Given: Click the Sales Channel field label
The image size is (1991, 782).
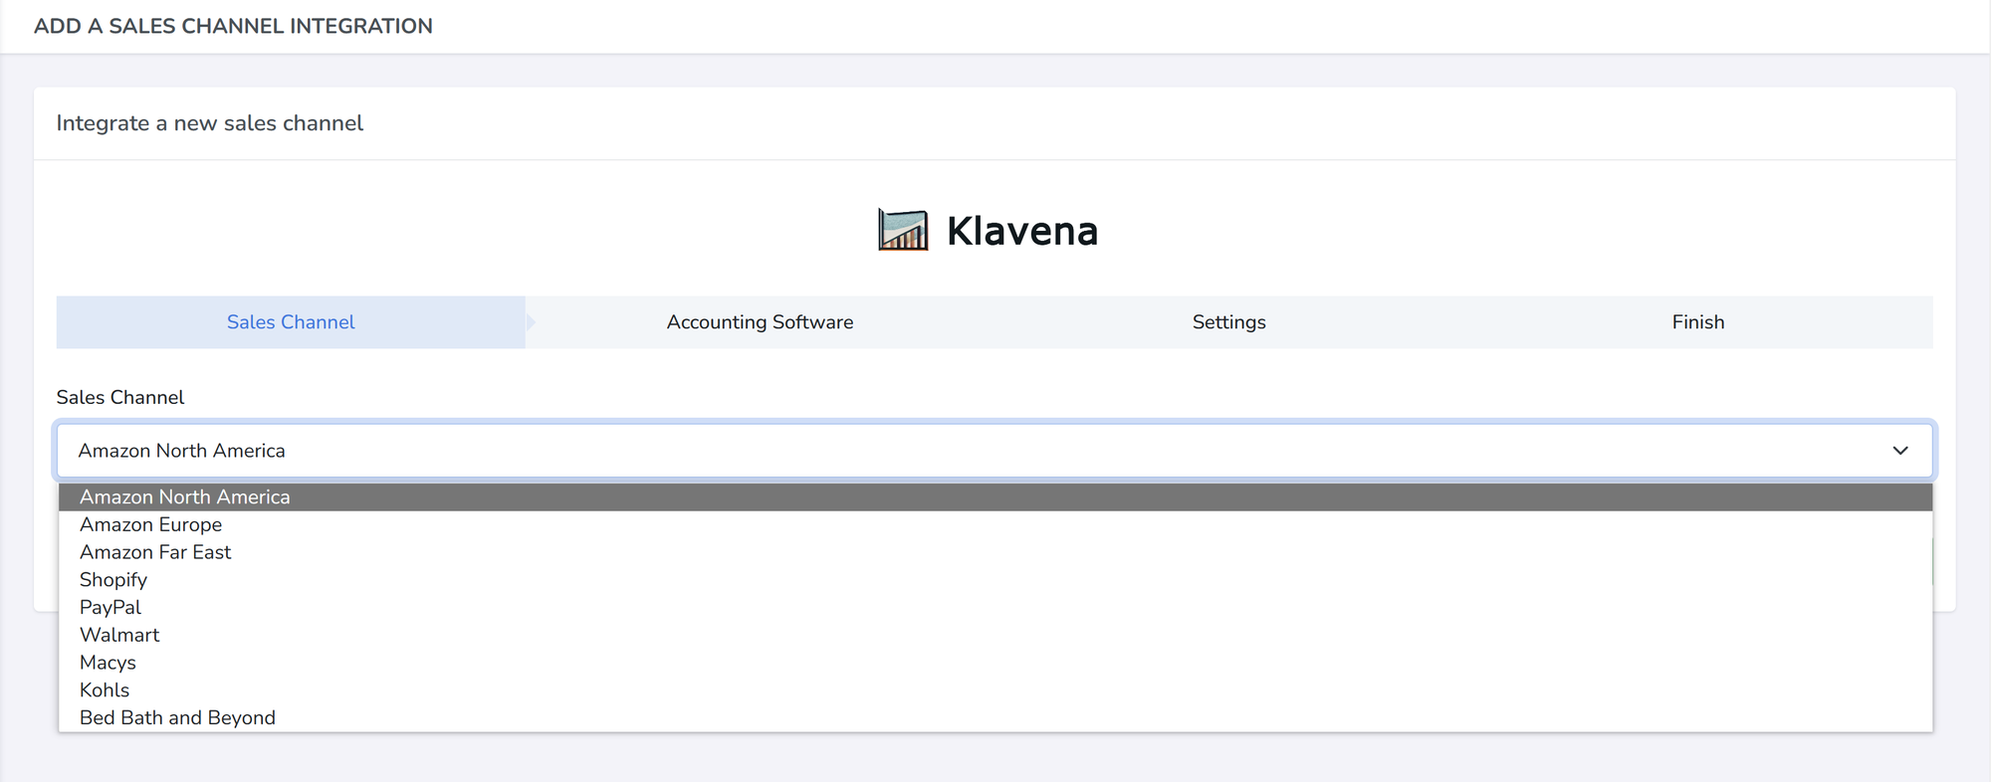Looking at the screenshot, I should click(120, 398).
